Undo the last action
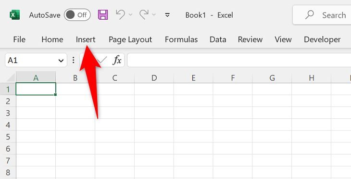 (x=120, y=15)
